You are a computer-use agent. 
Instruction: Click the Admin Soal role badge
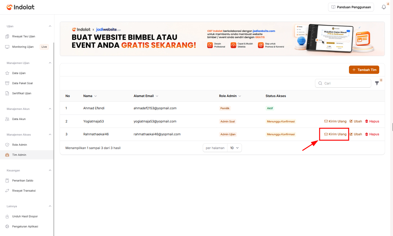point(228,122)
